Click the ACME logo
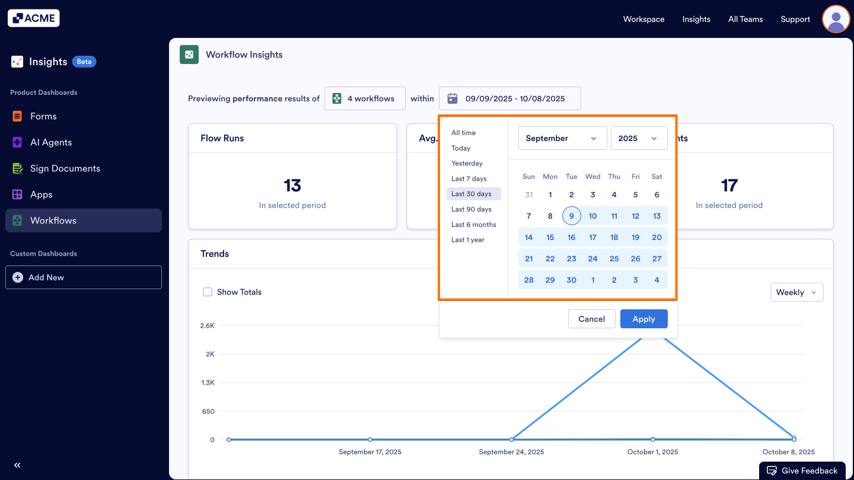The width and height of the screenshot is (854, 480). (x=33, y=18)
